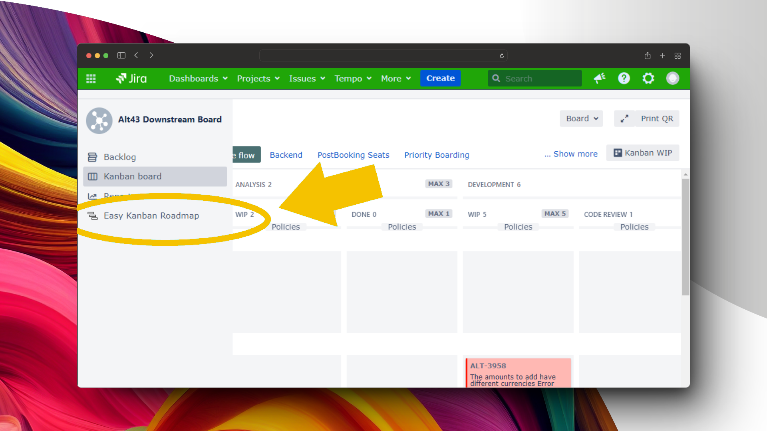Click the Jira logo
The height and width of the screenshot is (431, 767).
click(131, 79)
